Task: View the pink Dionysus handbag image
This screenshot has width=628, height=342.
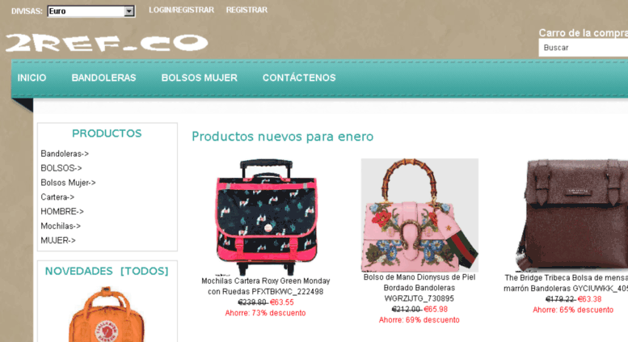Action: (419, 215)
